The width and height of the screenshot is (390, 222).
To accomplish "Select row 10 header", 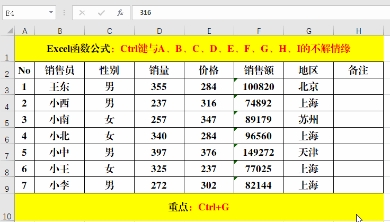I will 7,208.
